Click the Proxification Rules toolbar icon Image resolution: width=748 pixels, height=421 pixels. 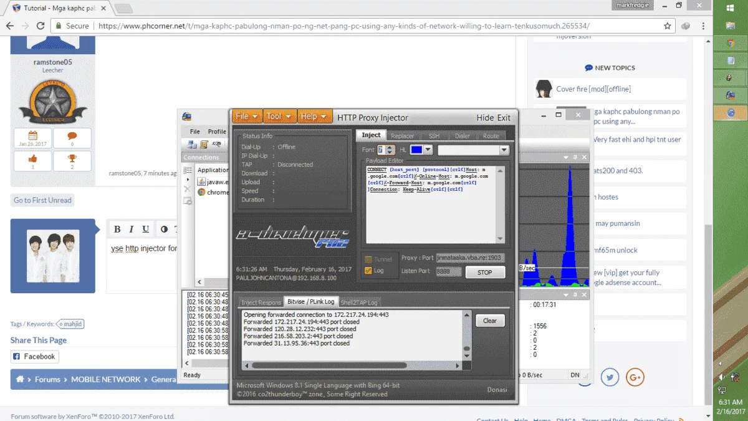(203, 145)
